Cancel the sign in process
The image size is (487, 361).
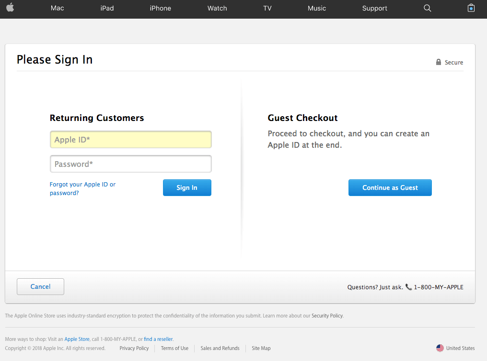(x=40, y=286)
